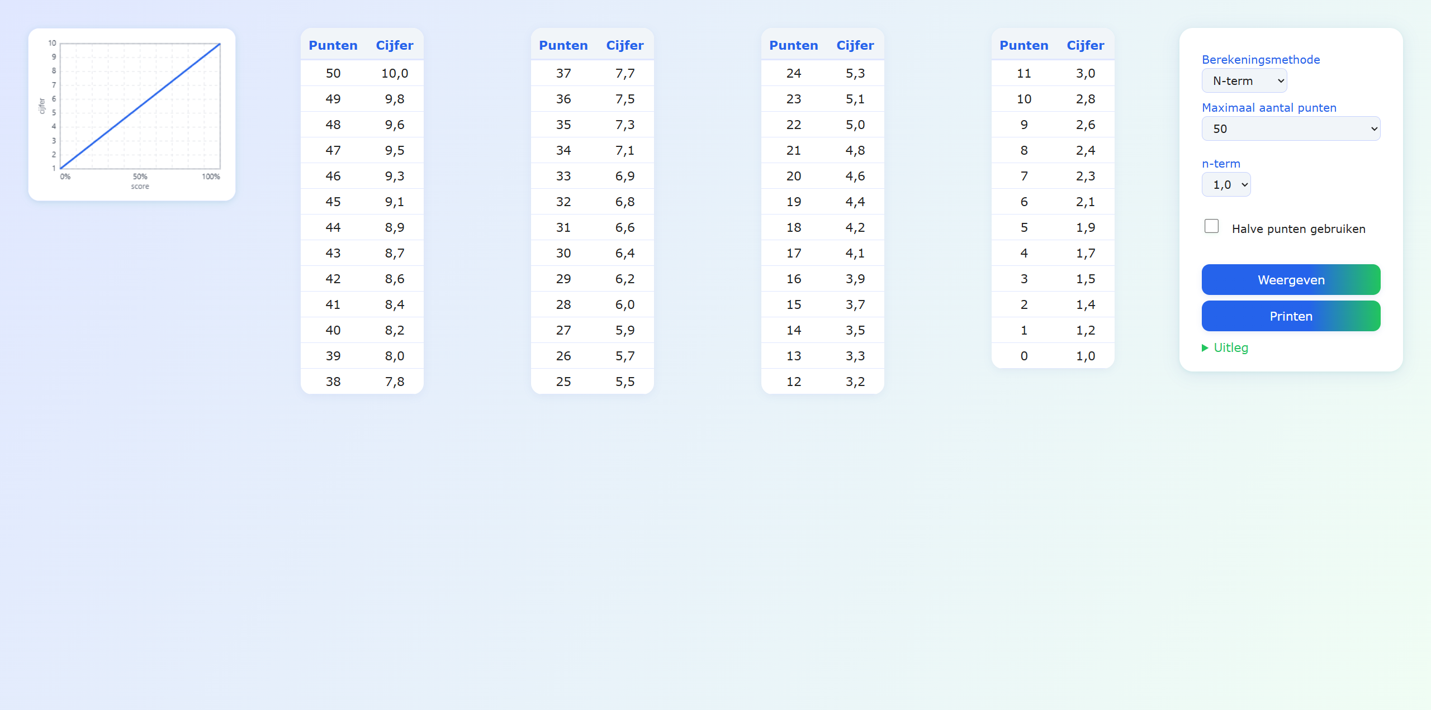Image resolution: width=1431 pixels, height=710 pixels.
Task: Click the fourth table's Punten header
Action: (x=1024, y=45)
